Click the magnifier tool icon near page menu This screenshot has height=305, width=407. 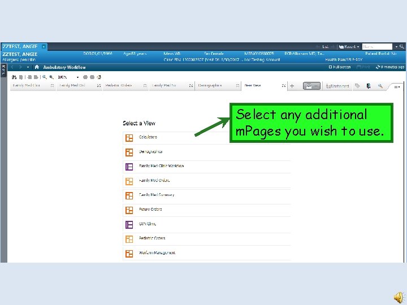[x=380, y=86]
